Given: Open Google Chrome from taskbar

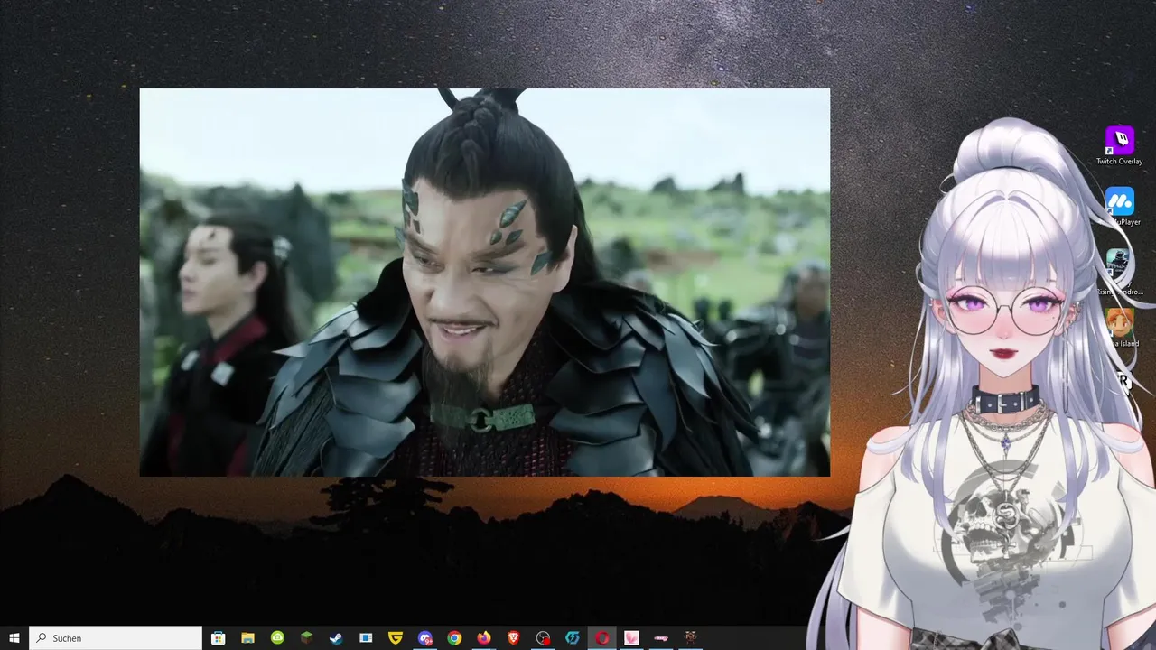Looking at the screenshot, I should pyautogui.click(x=454, y=638).
